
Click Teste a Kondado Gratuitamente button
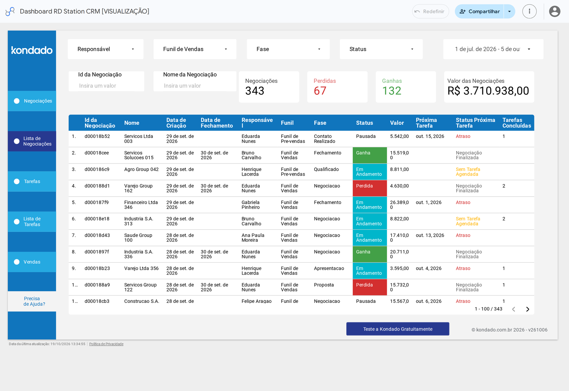pyautogui.click(x=398, y=329)
